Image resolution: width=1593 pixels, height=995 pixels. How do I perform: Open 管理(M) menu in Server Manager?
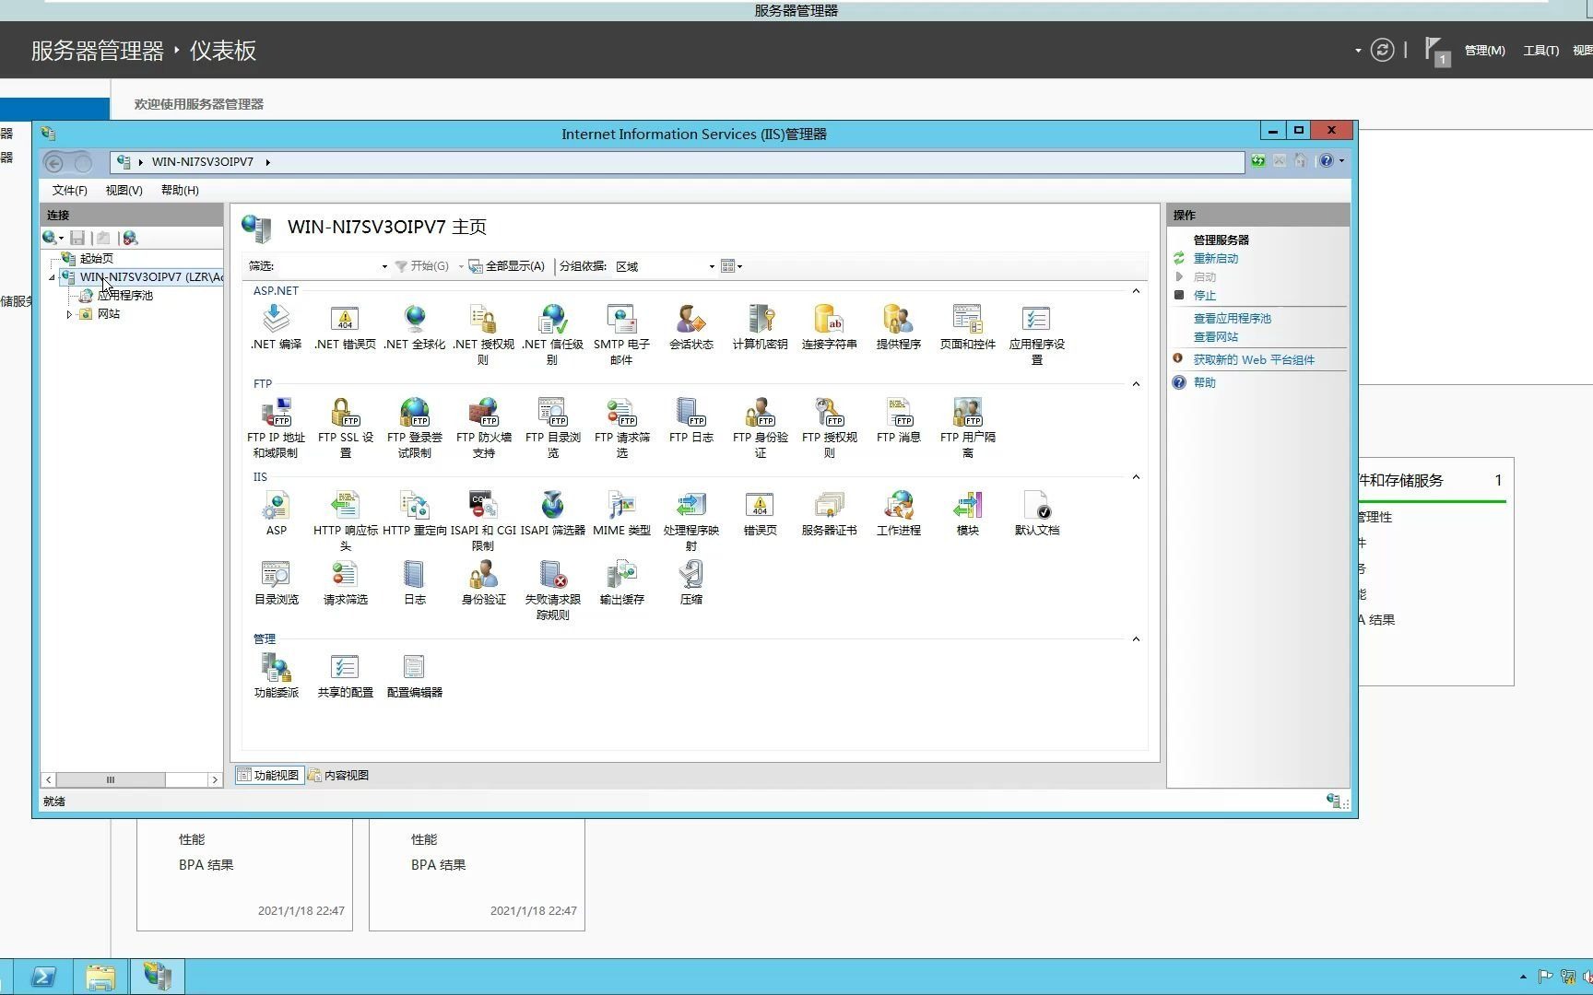click(x=1484, y=51)
